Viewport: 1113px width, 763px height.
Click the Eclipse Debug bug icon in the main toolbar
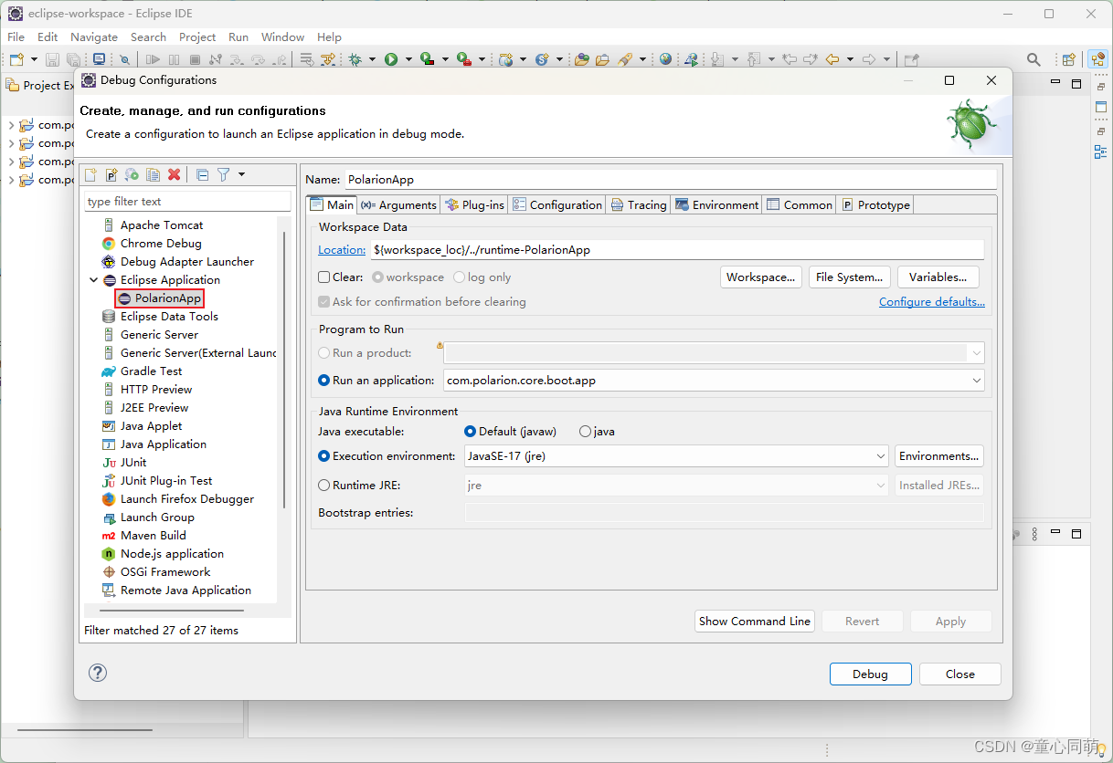pyautogui.click(x=355, y=59)
